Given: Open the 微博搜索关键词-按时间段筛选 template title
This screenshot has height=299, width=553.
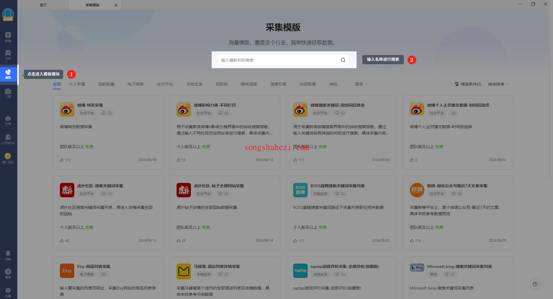Looking at the screenshot, I should (338, 105).
